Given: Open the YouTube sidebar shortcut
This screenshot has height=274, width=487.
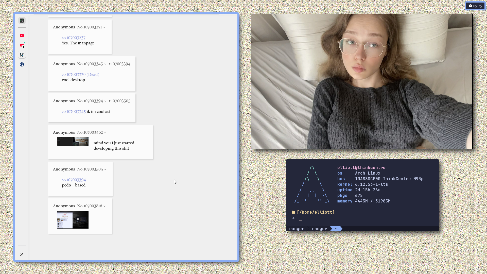Looking at the screenshot, I should click(22, 36).
